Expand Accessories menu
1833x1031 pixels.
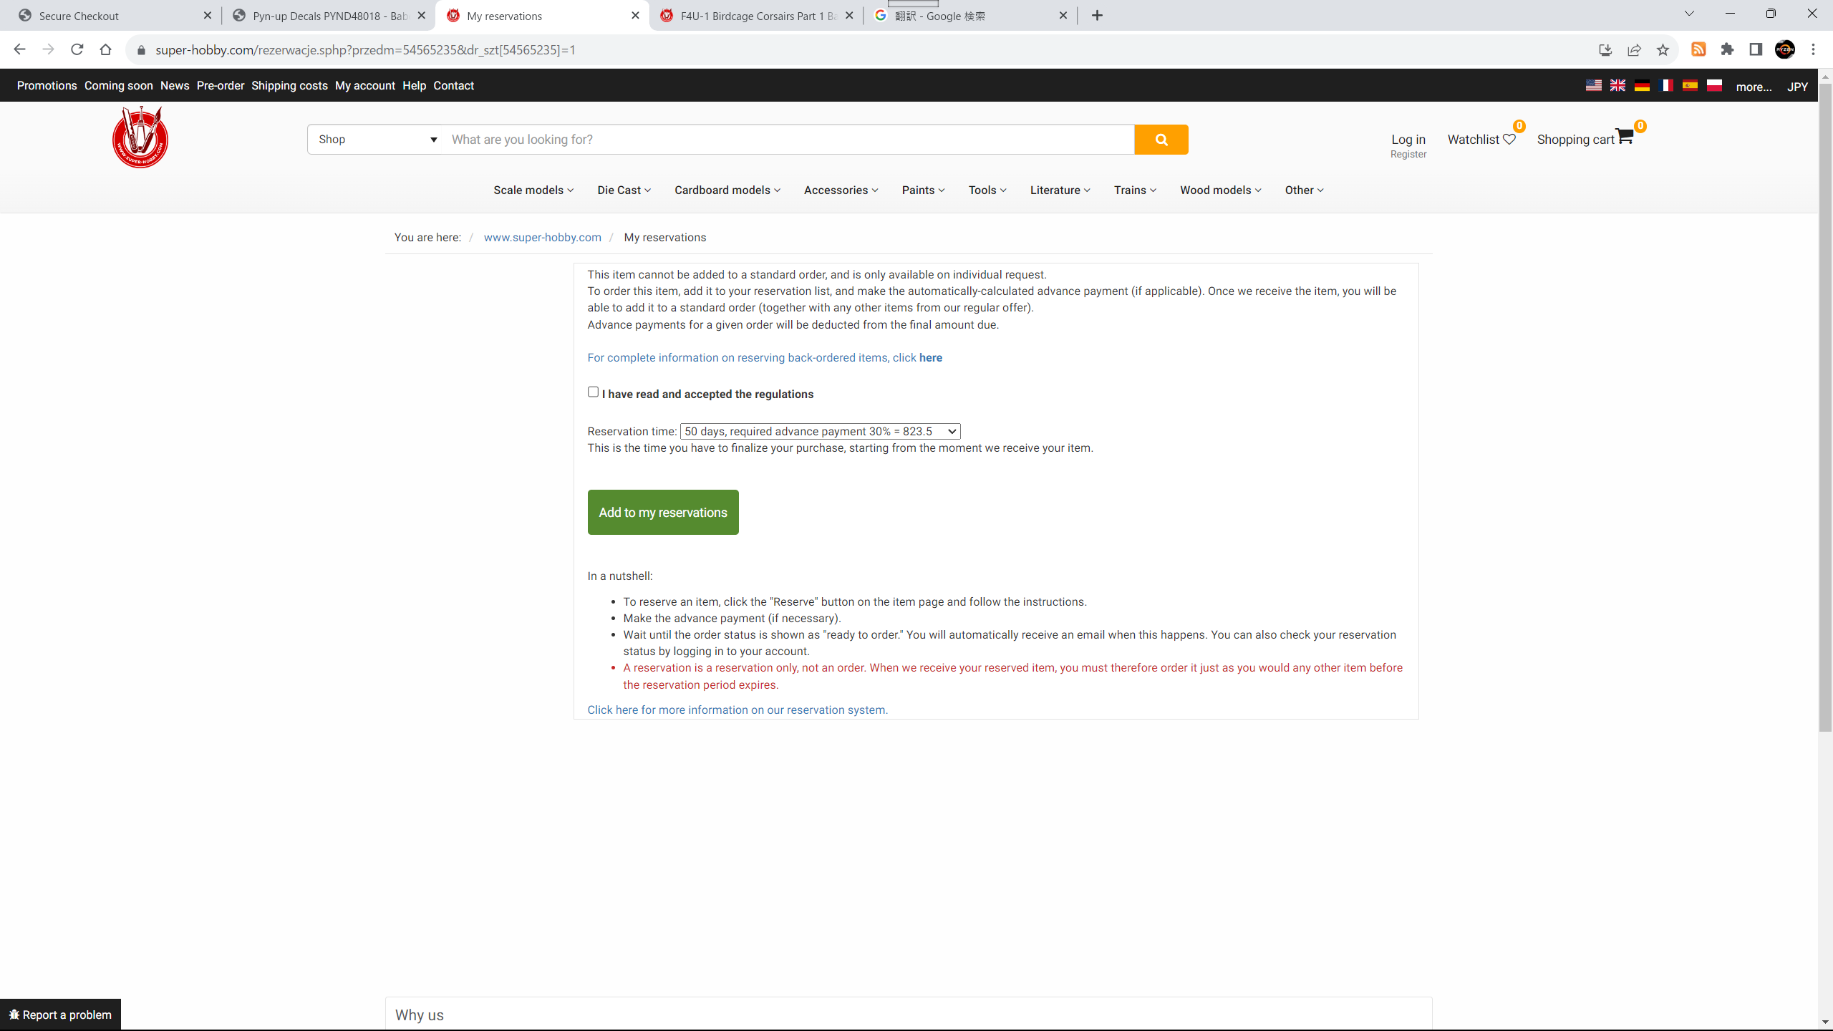(841, 190)
